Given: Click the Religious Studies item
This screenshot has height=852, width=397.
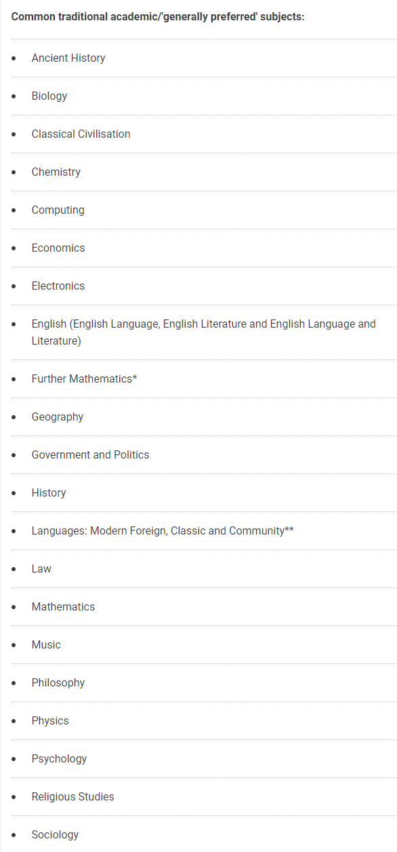Looking at the screenshot, I should 73,796.
